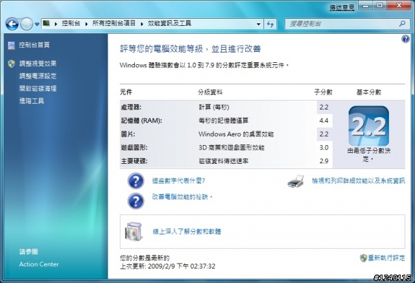Click the search magnifier icon
Screen dimensions: 415x283
coord(402,24)
